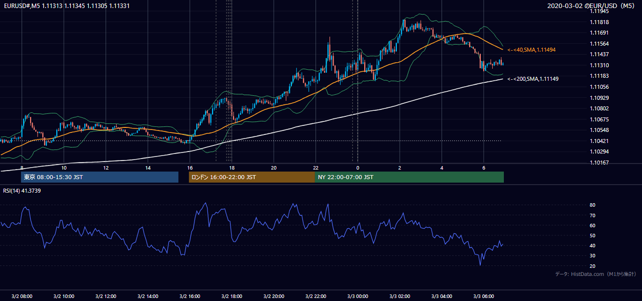The image size is (642, 301).
Task: Click price axis value 1.10294
Action: [x=600, y=152]
